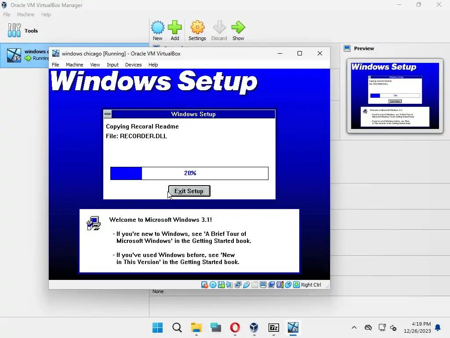Click the VirtualBox cube icon on the taskbar
This screenshot has height=338, width=450.
(x=254, y=327)
